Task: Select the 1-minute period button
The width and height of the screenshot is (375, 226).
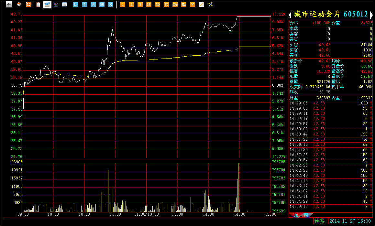Action: click(x=122, y=5)
